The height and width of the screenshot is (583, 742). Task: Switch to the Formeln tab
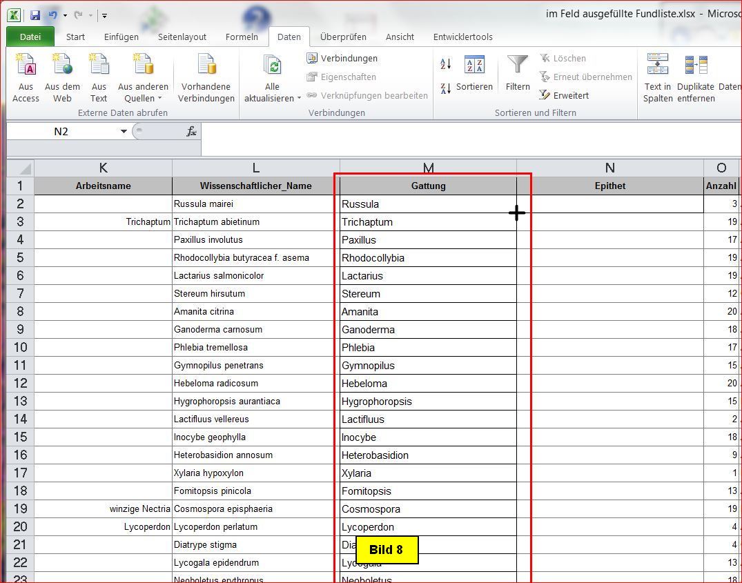(x=242, y=37)
